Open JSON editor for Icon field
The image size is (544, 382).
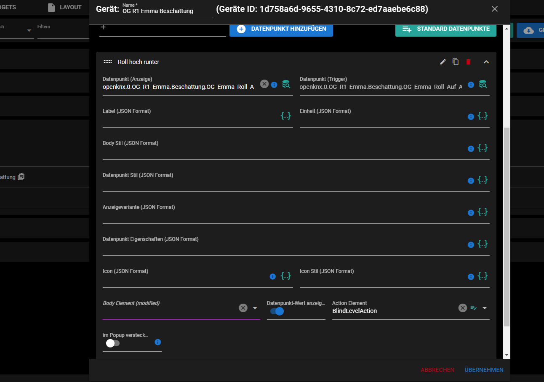click(286, 276)
